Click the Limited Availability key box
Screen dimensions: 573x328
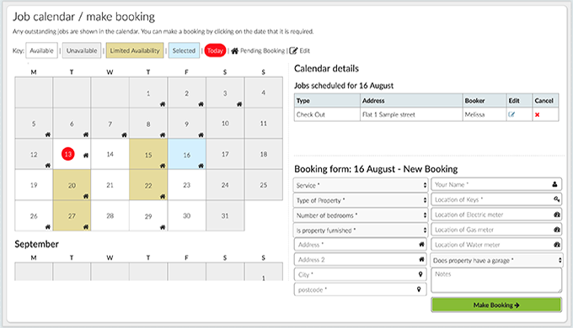click(135, 50)
